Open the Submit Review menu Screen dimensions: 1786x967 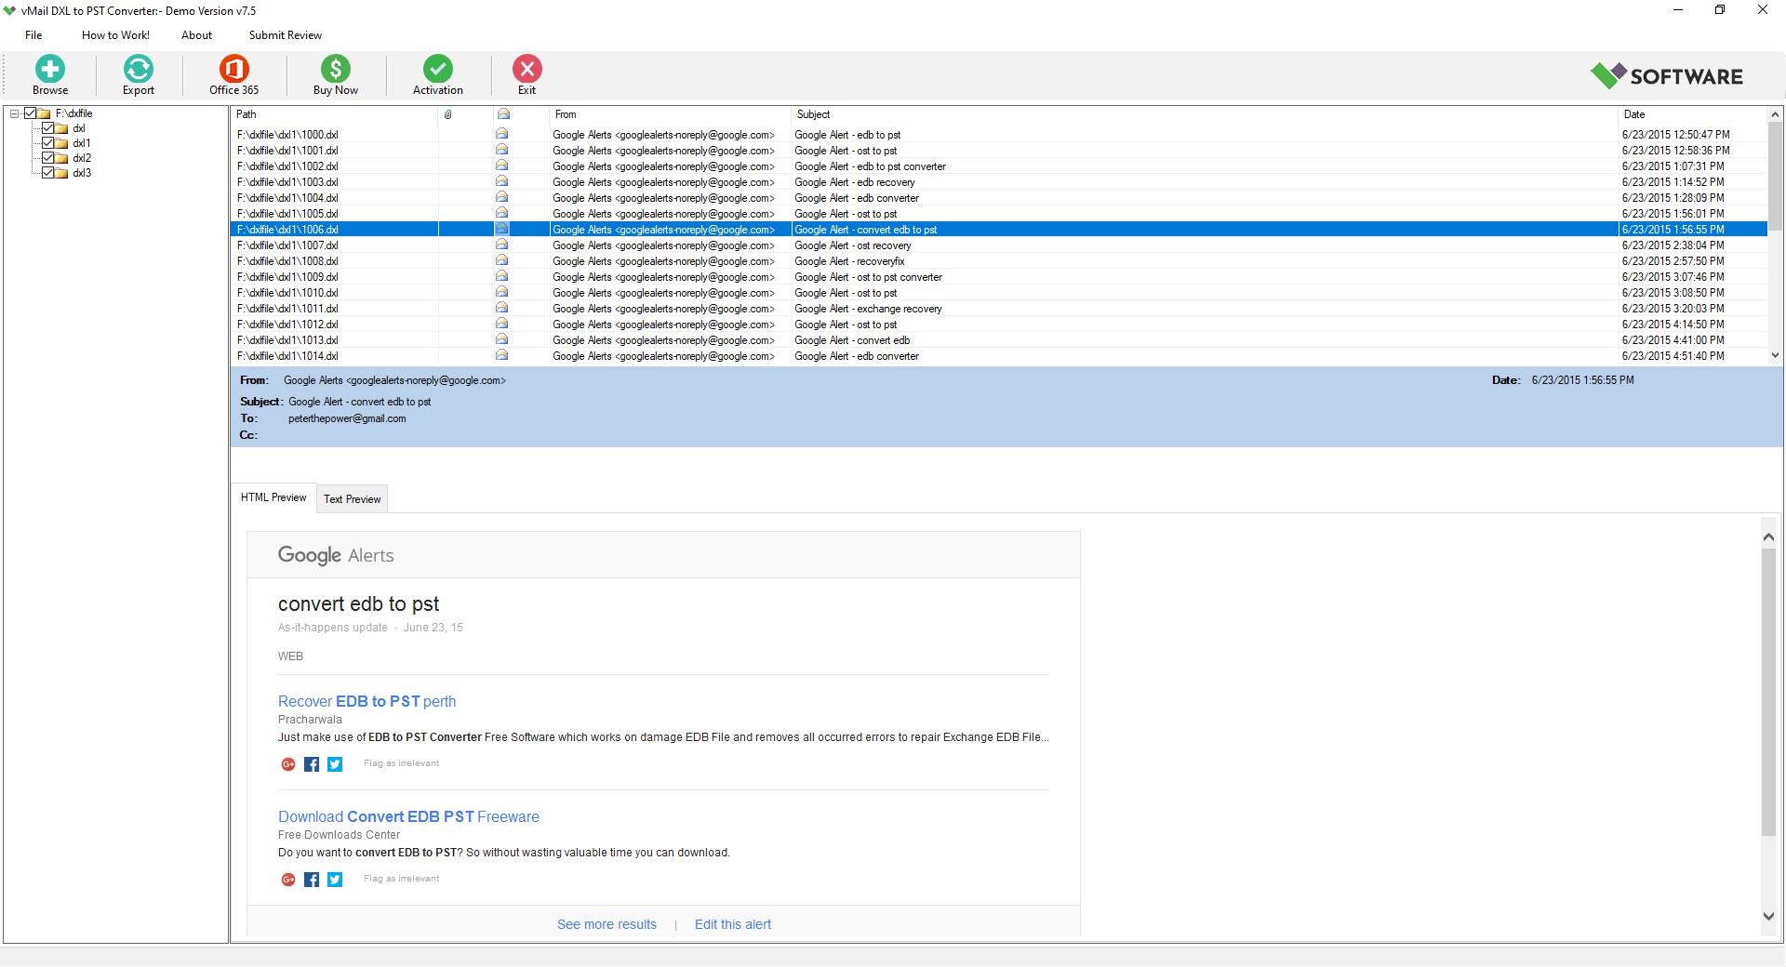286,35
